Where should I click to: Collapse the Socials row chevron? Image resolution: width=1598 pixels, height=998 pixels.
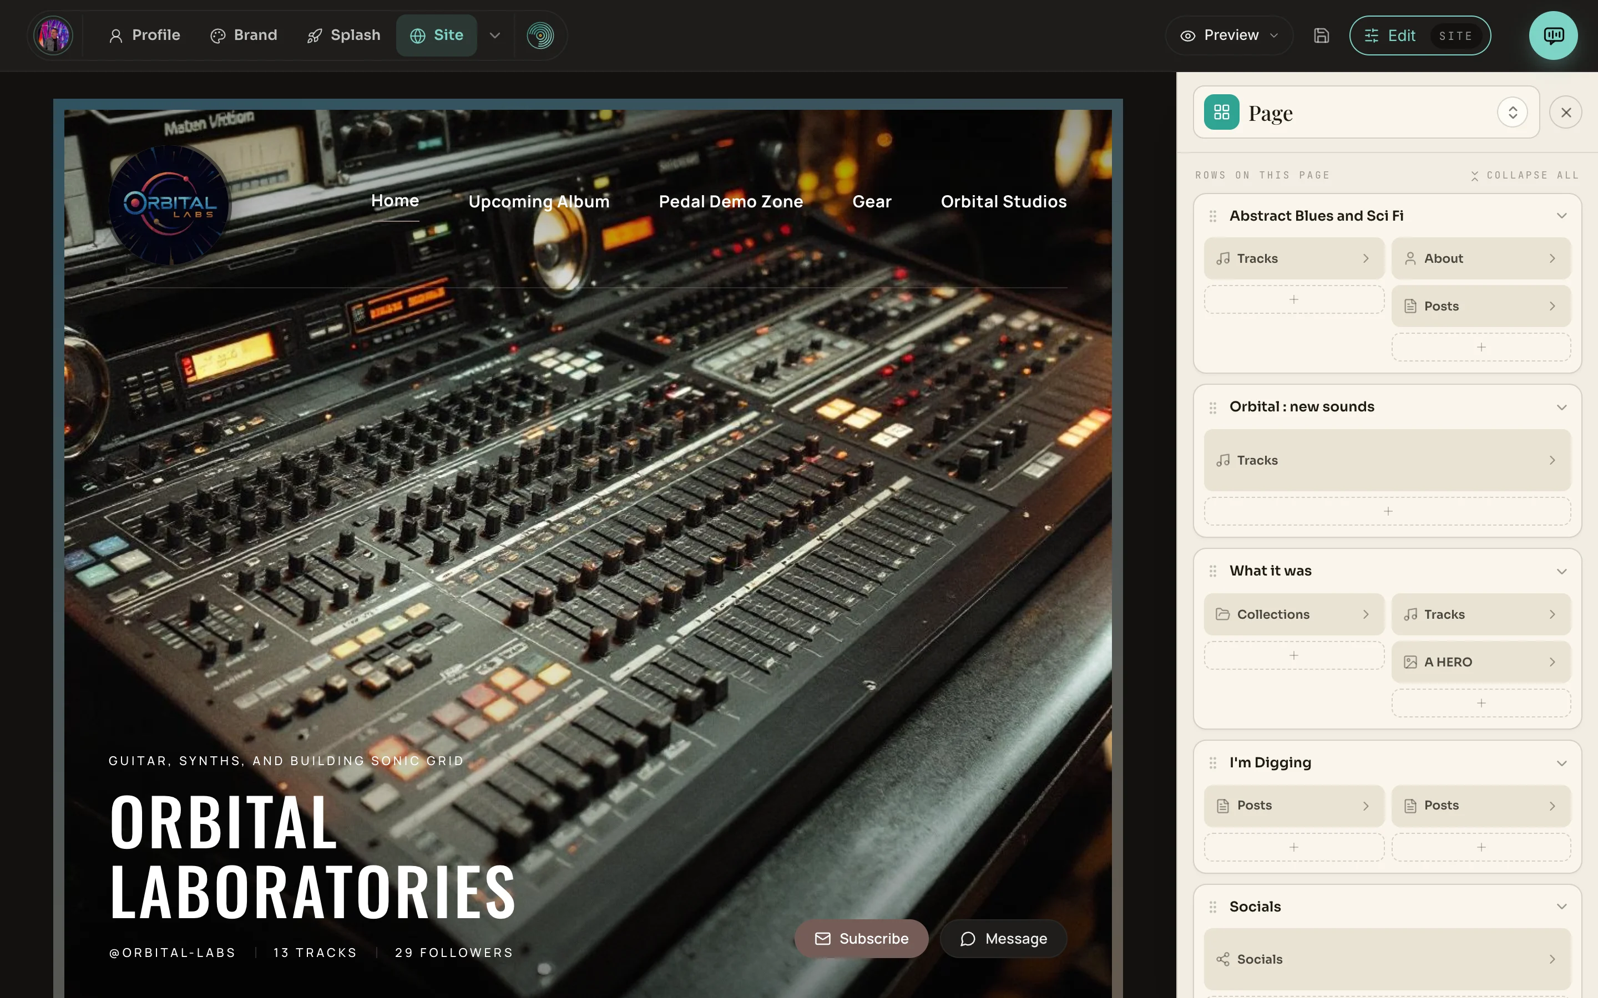pos(1561,907)
